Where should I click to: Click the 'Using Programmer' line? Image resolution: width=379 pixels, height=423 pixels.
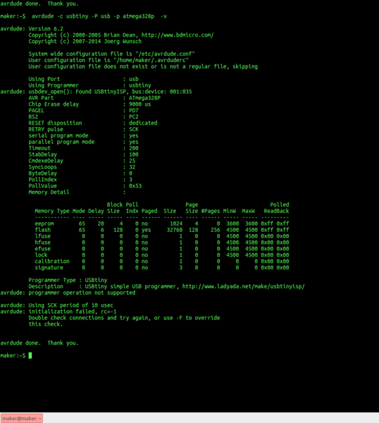(89, 85)
